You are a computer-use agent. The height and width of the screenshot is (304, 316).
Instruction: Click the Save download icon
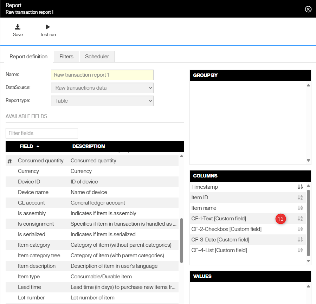18,27
